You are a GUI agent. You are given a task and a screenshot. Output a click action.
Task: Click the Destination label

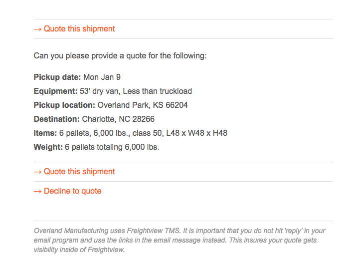56,119
